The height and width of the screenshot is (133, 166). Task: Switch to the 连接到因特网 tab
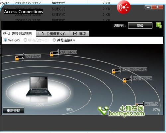(x=19, y=33)
